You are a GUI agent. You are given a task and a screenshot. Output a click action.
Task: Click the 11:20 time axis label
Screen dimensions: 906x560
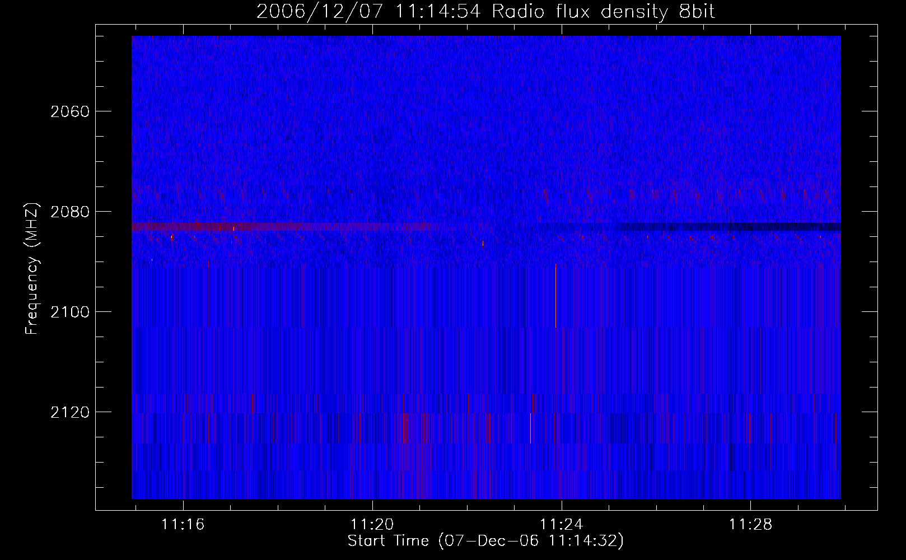pos(372,524)
